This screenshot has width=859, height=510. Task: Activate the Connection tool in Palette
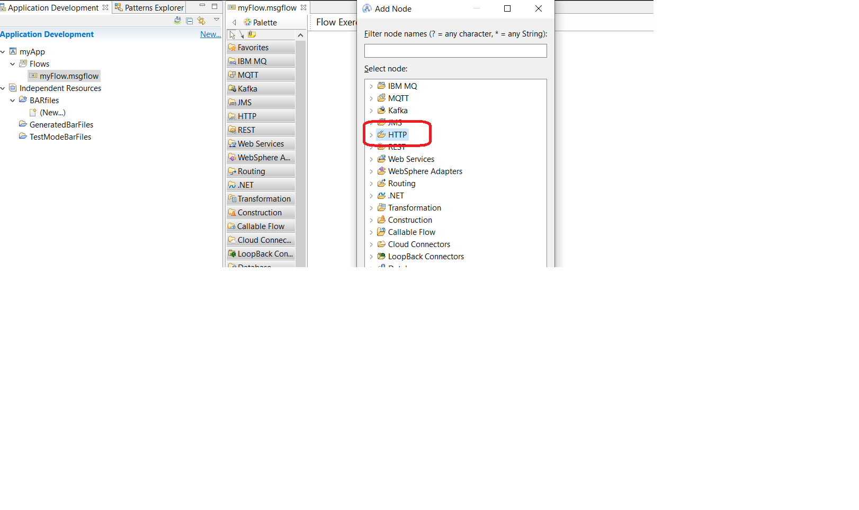click(241, 35)
